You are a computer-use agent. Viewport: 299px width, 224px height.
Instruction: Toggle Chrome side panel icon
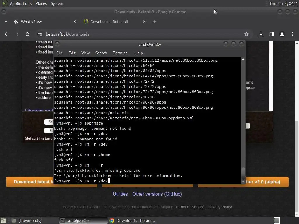(272, 34)
